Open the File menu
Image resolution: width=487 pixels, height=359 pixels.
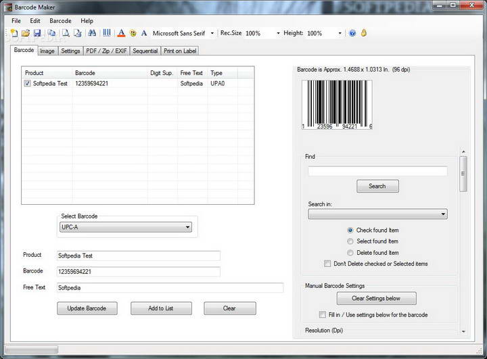16,21
